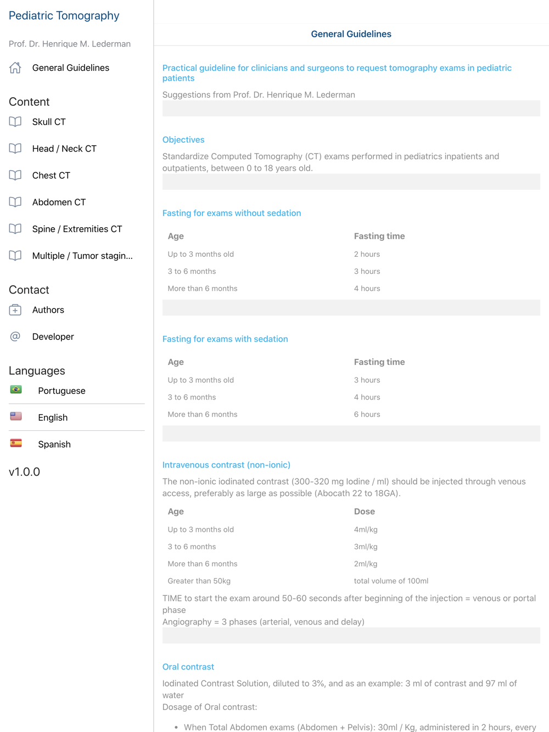Viewport: 549px width, 732px height.
Task: Click the Pediatric Tomography app title
Action: click(x=64, y=16)
